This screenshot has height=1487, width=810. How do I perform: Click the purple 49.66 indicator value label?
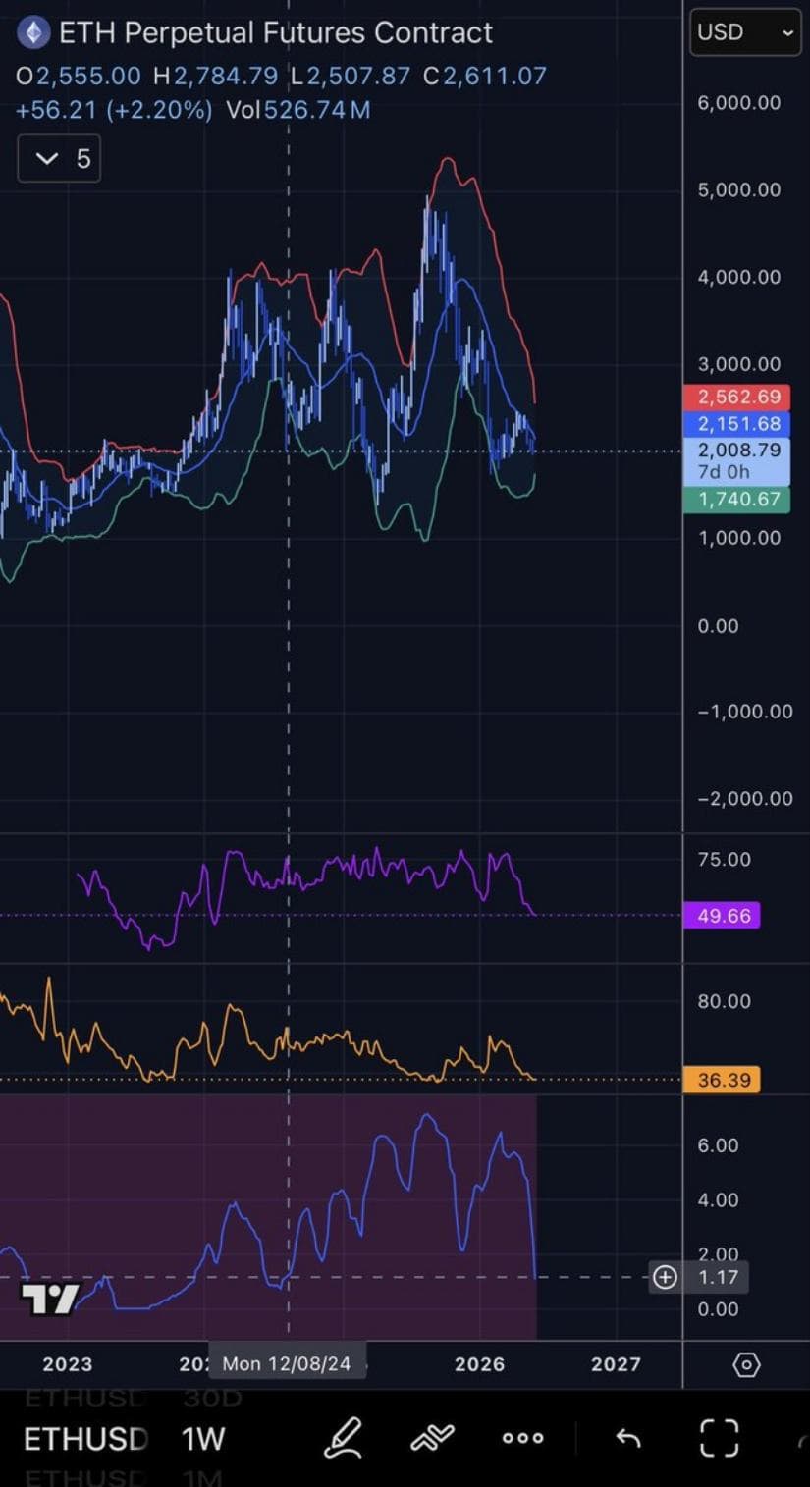[723, 916]
